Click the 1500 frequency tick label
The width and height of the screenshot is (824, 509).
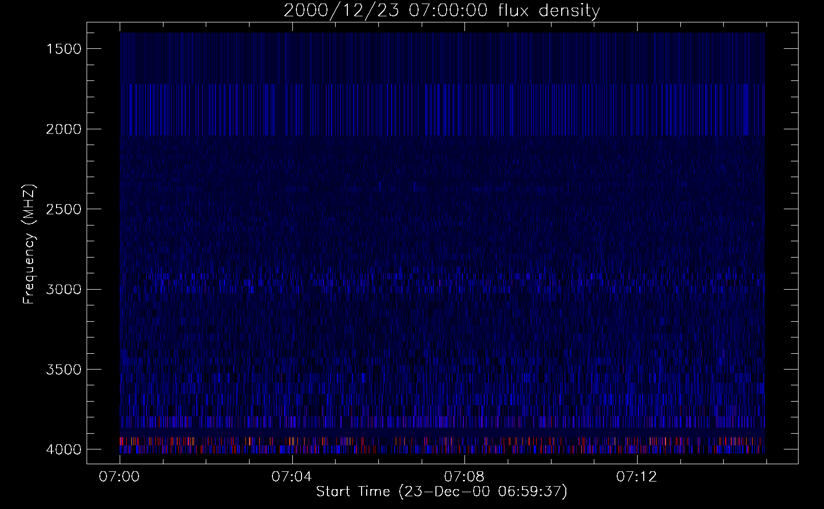(64, 49)
